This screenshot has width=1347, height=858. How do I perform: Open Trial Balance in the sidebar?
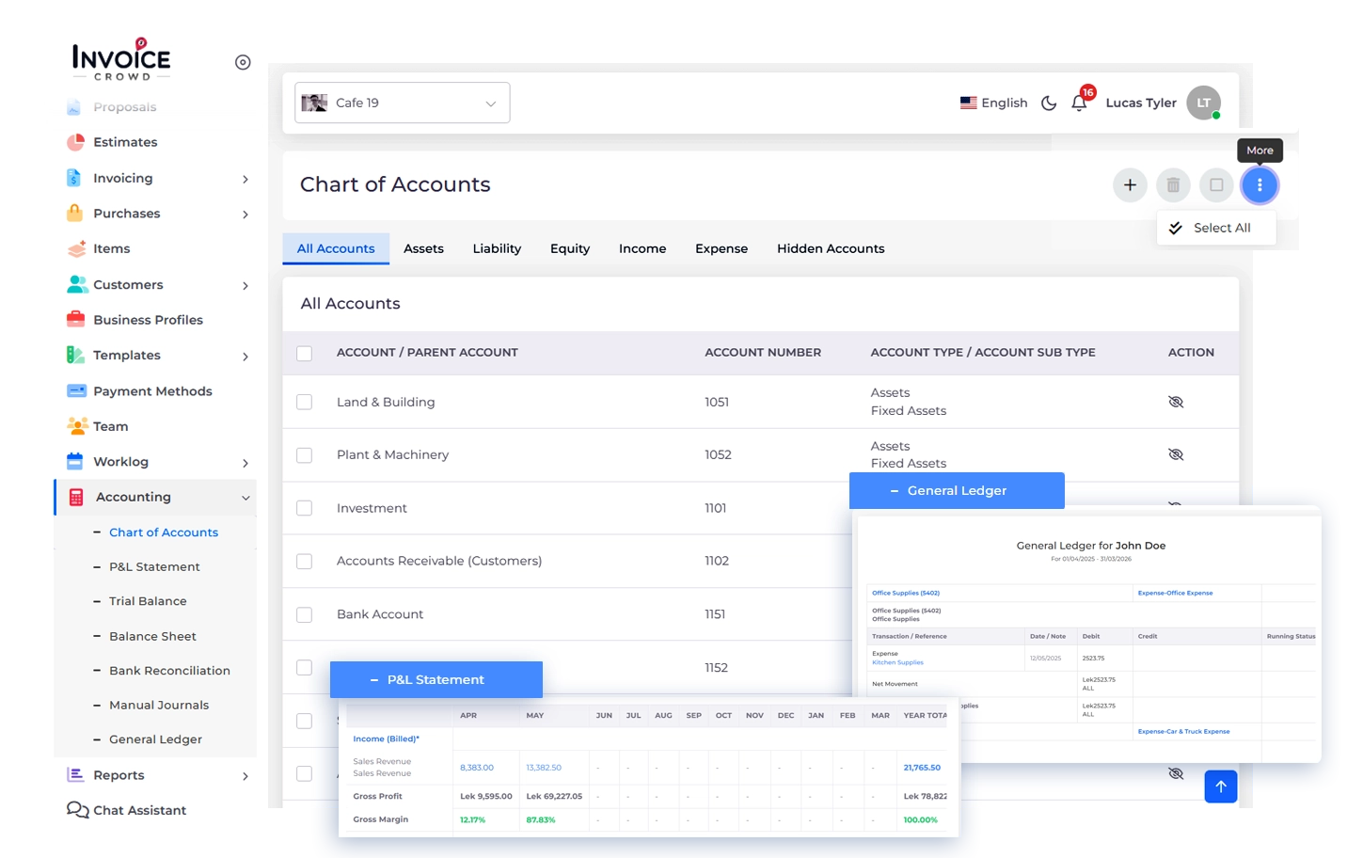pyautogui.click(x=148, y=601)
